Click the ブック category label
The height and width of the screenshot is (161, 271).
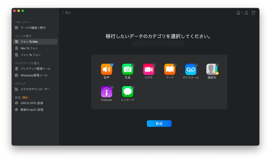[170, 77]
